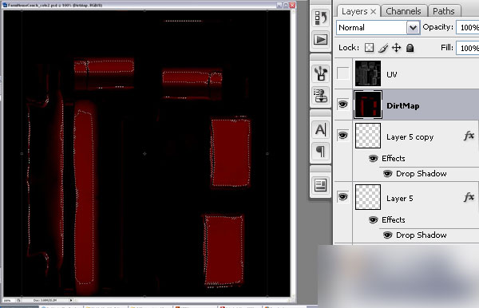The image size is (479, 308).
Task: Open the Brushes panel icon
Action: click(320, 73)
